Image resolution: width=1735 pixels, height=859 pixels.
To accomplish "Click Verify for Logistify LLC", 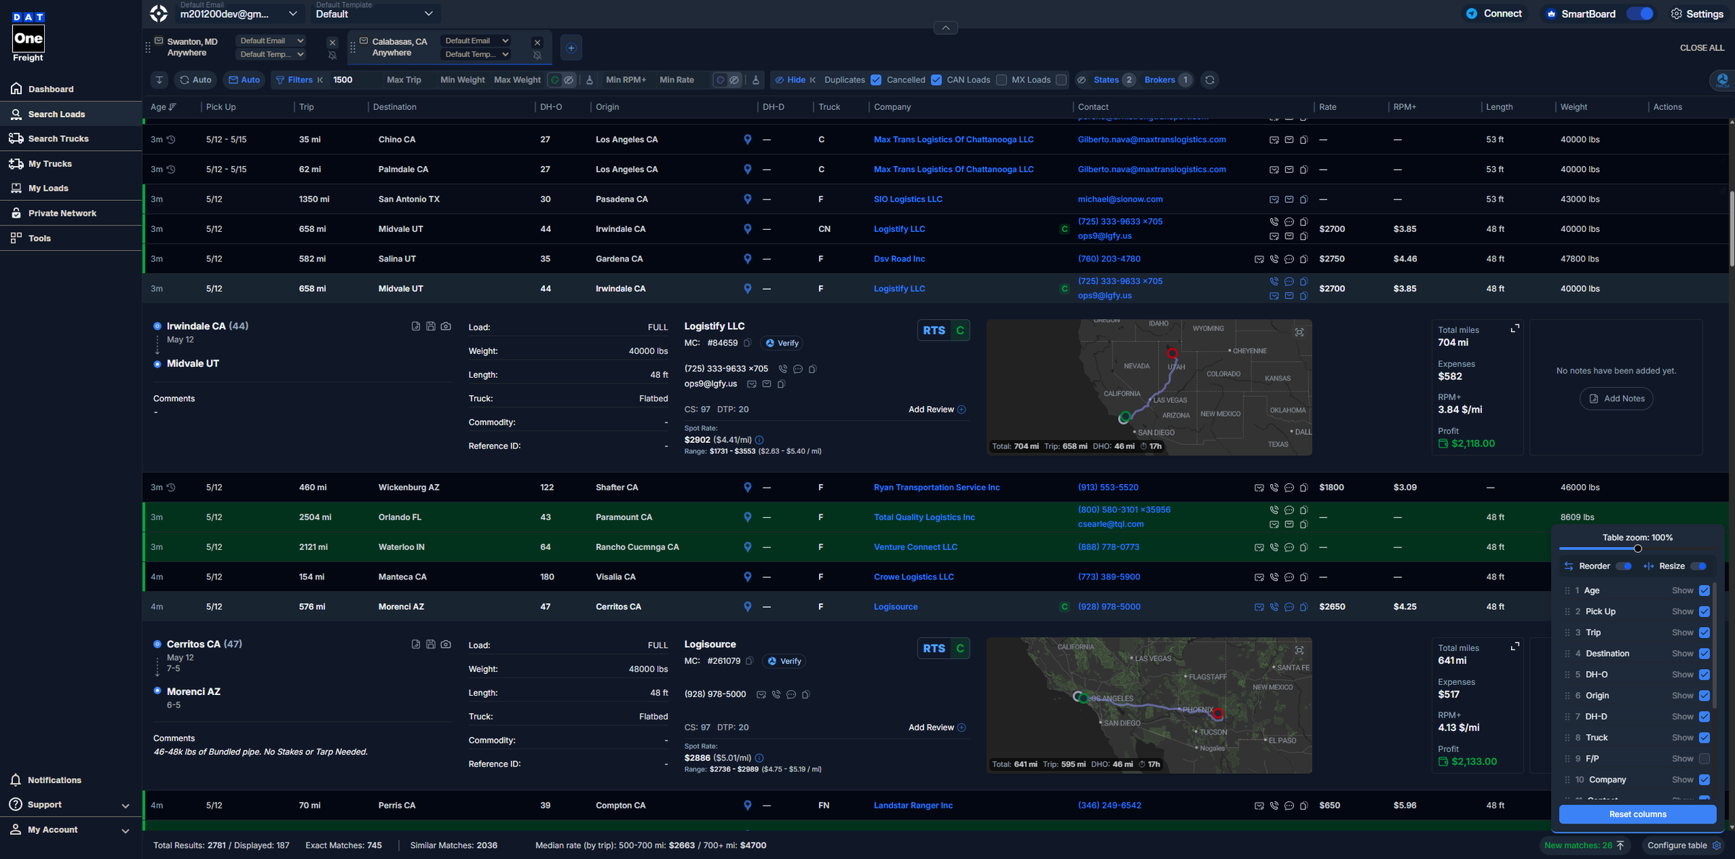I will coord(782,343).
